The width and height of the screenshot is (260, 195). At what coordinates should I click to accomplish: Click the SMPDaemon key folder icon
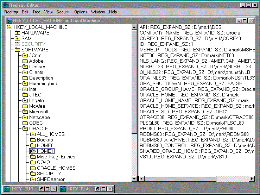(33, 179)
